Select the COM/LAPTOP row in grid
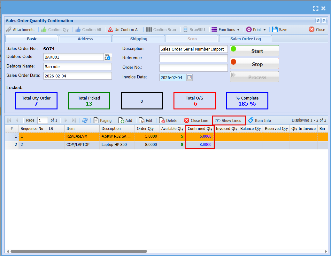 click(x=78, y=145)
